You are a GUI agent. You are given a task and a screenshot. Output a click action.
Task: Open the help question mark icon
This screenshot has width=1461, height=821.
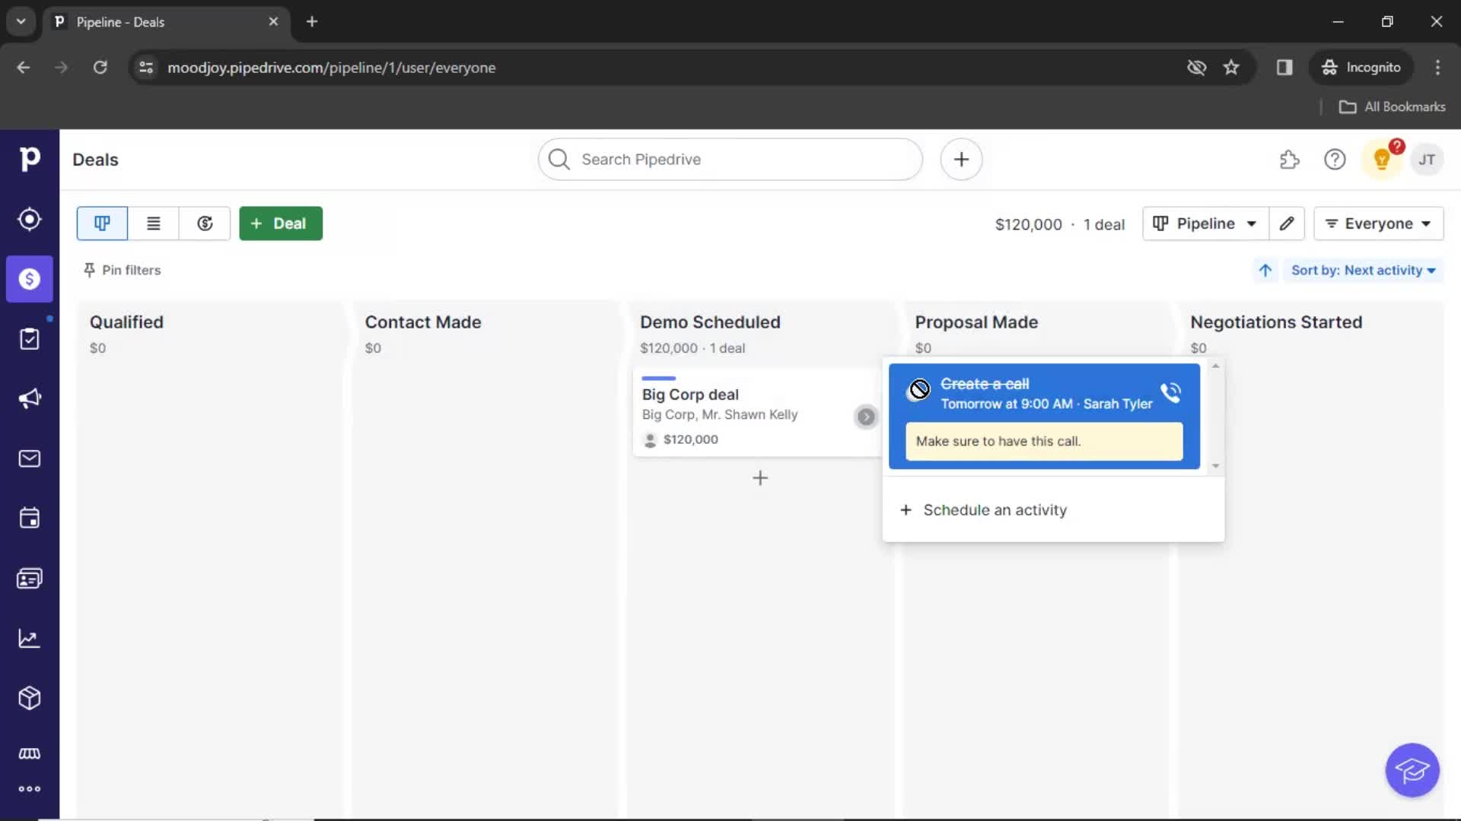click(1335, 160)
